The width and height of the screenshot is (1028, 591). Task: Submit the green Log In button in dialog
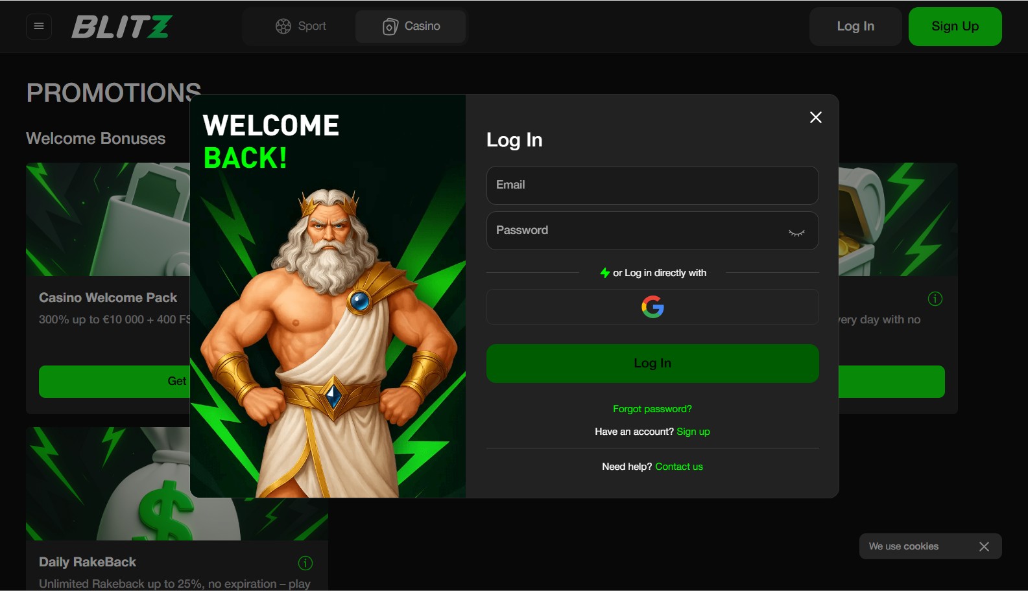click(x=652, y=364)
